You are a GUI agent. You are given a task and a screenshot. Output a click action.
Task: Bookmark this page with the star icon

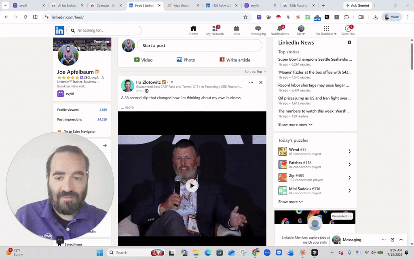[x=245, y=17]
